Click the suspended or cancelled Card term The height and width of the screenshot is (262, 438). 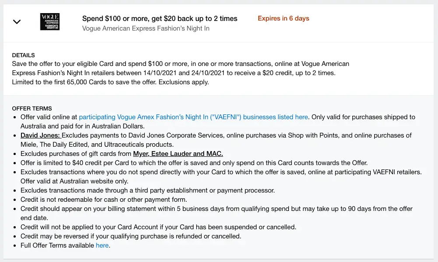(158, 227)
